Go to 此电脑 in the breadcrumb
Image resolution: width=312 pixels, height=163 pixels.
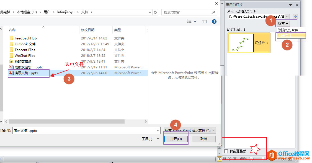5,12
